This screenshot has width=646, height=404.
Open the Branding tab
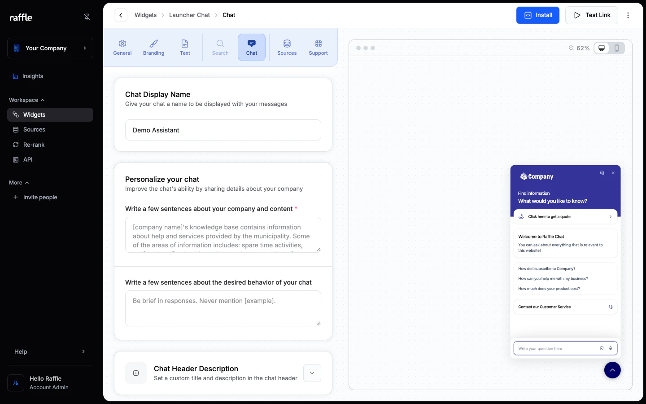click(154, 47)
